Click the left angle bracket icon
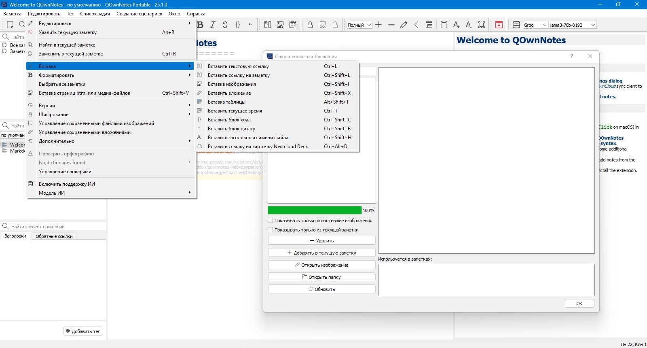The width and height of the screenshot is (647, 348). 416,25
